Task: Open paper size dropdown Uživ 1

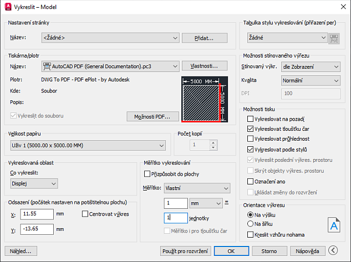Action: point(88,146)
